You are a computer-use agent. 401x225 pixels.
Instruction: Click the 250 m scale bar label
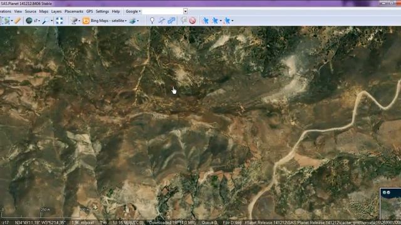click(45, 210)
